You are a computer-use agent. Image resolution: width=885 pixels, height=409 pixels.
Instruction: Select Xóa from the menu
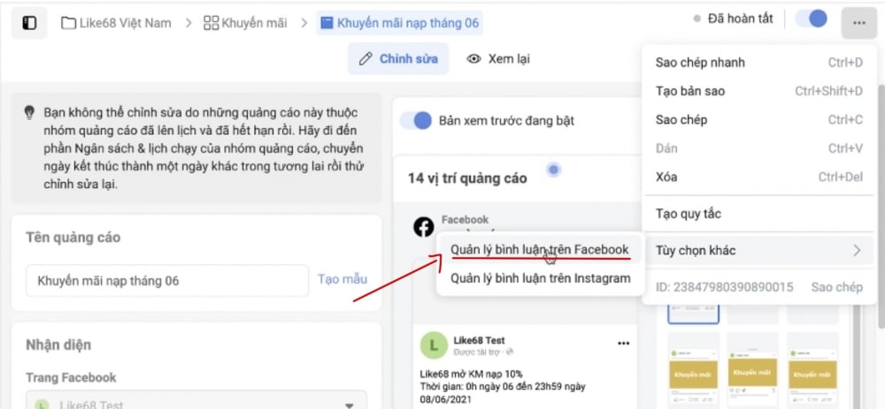[758, 178]
